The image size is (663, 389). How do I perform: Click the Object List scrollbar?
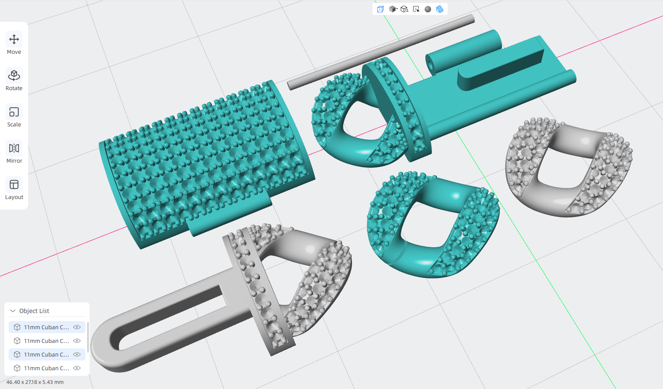pos(88,337)
